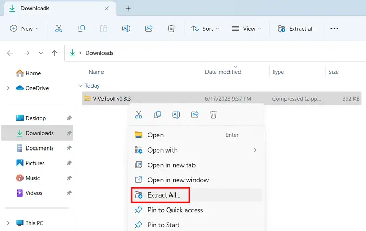Expand the OneDrive tree node
The image size is (366, 231).
8,88
